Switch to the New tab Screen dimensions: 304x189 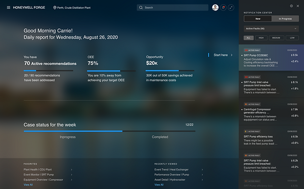click(x=258, y=19)
